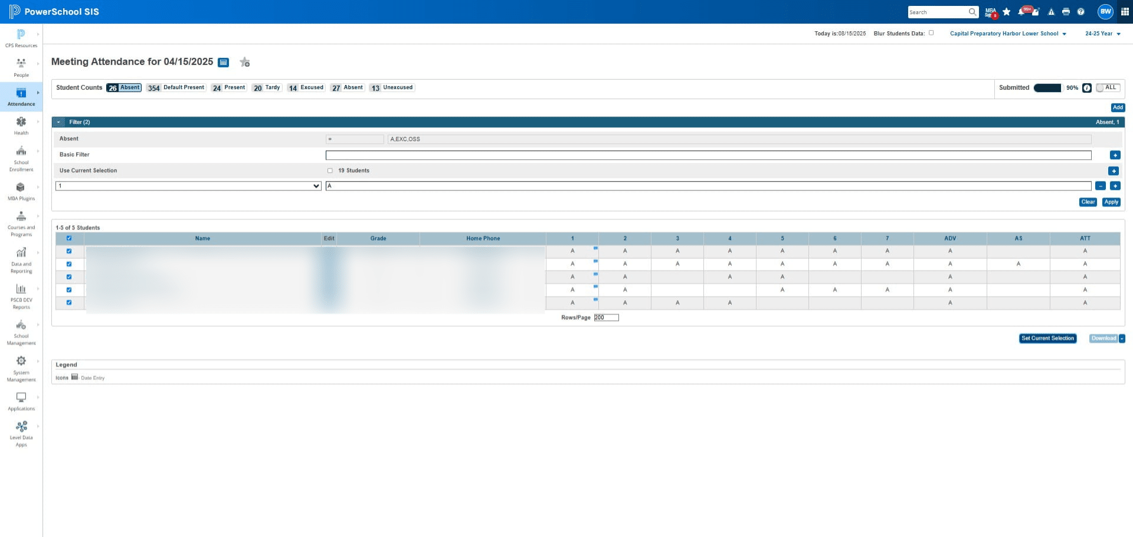The height and width of the screenshot is (537, 1133).
Task: Click the Set Current Selection button
Action: click(1047, 339)
